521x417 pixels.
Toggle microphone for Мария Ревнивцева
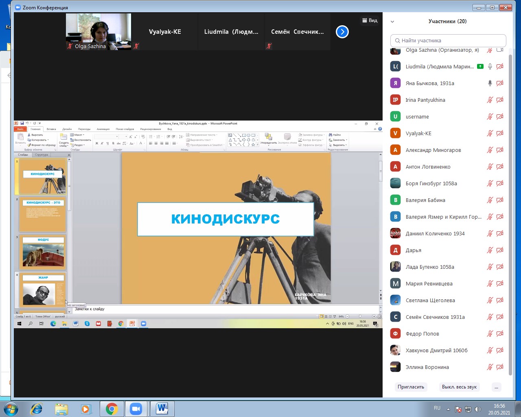click(490, 283)
